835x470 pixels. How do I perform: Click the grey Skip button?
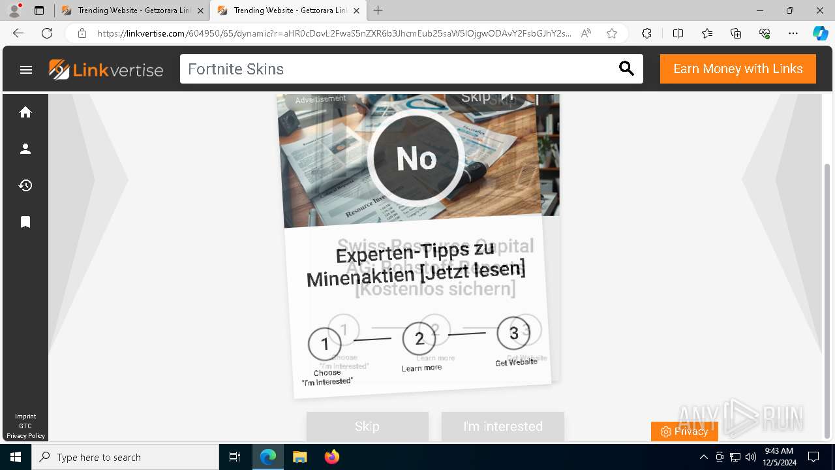tap(367, 426)
